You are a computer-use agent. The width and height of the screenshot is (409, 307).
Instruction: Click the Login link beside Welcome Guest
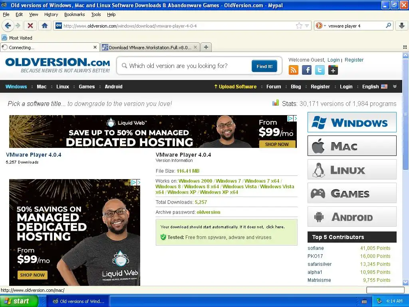[334, 60]
